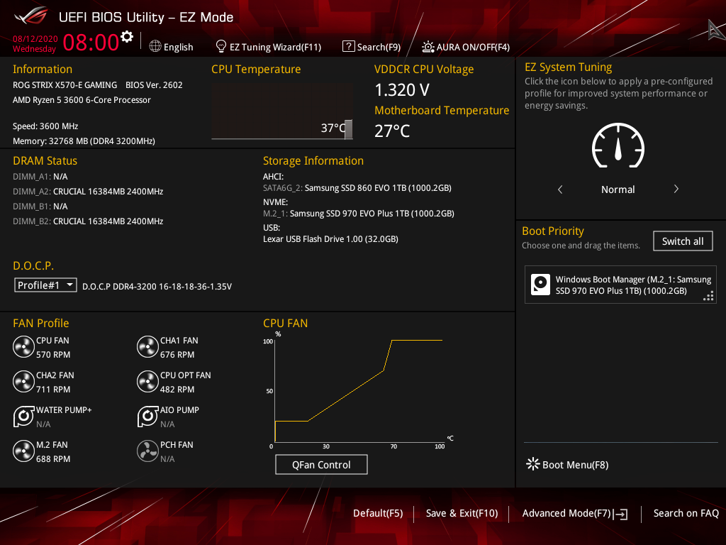Click Samsung SSD 860 EVO 1TB entry
This screenshot has width=726, height=545.
tap(357, 187)
